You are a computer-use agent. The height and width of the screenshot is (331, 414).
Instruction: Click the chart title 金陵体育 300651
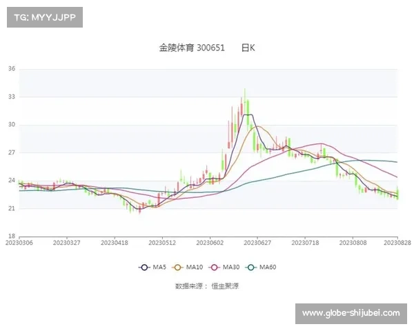[192, 48]
